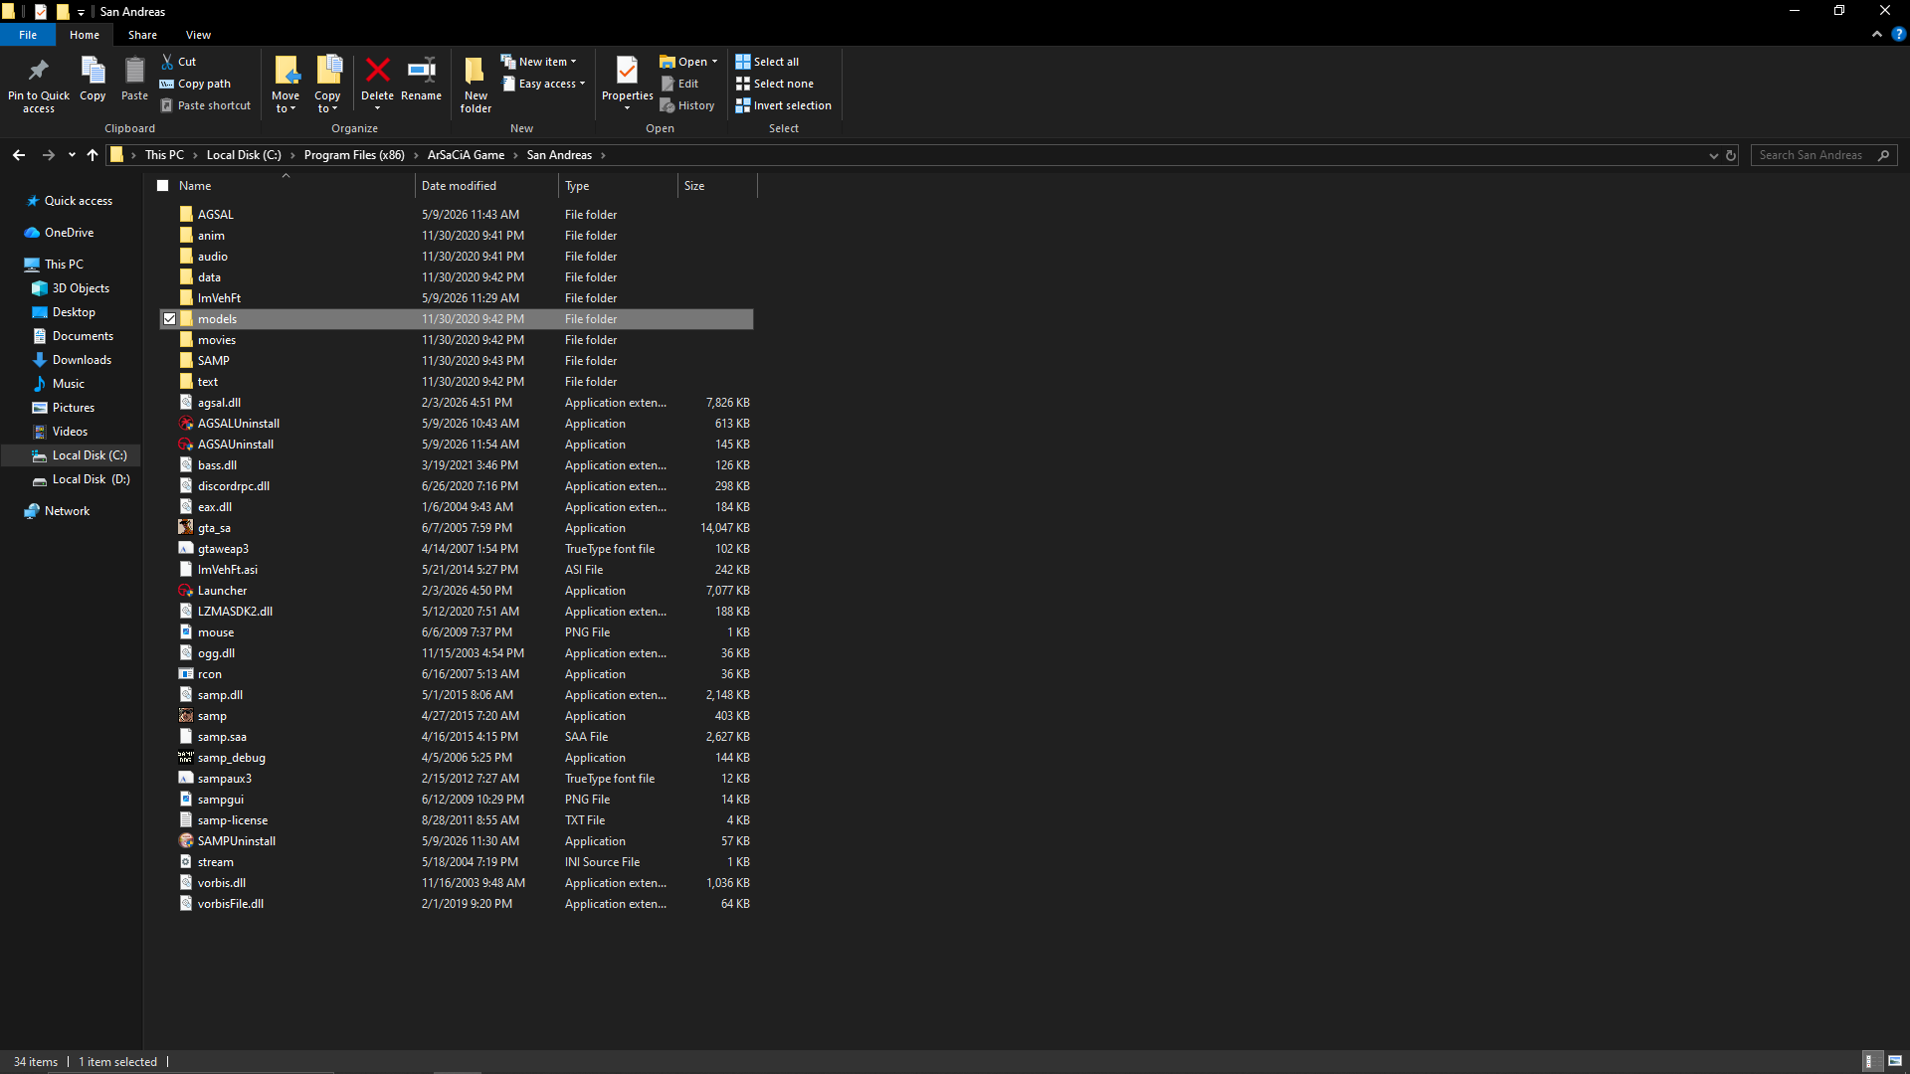The height and width of the screenshot is (1074, 1910).
Task: Open Quick access in navigation pane
Action: [x=78, y=201]
